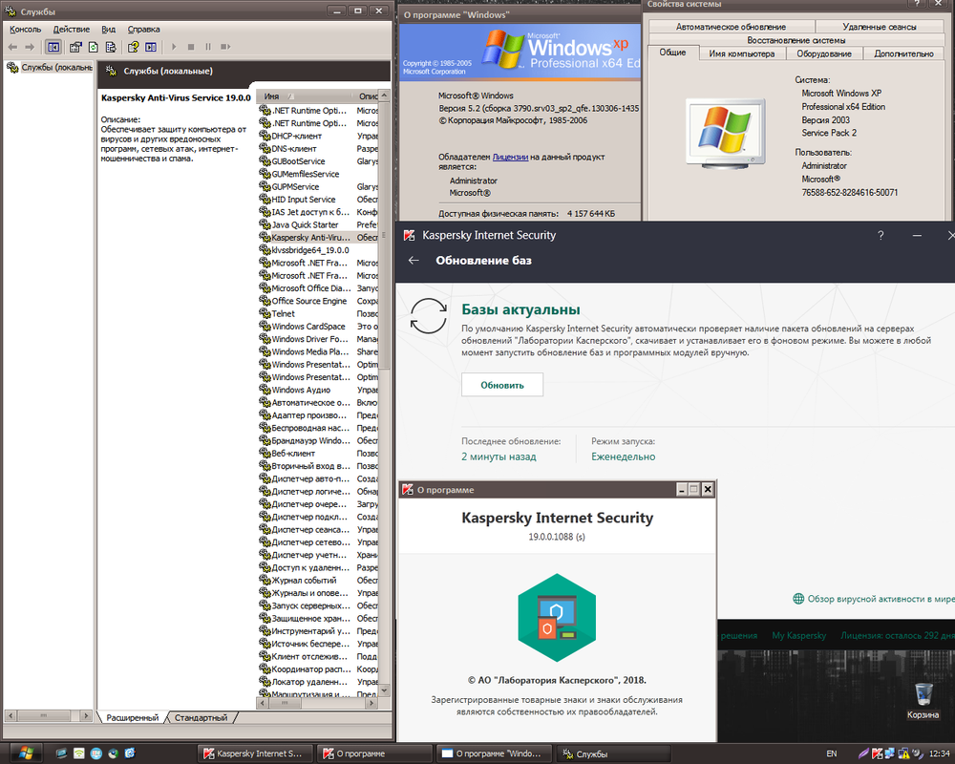Viewport: 955px width, 764px height.
Task: Select the HID Input Service row
Action: [304, 200]
